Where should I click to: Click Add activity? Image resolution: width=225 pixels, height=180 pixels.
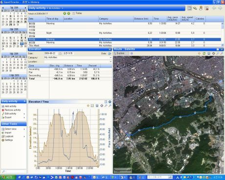pyautogui.click(x=9, y=106)
